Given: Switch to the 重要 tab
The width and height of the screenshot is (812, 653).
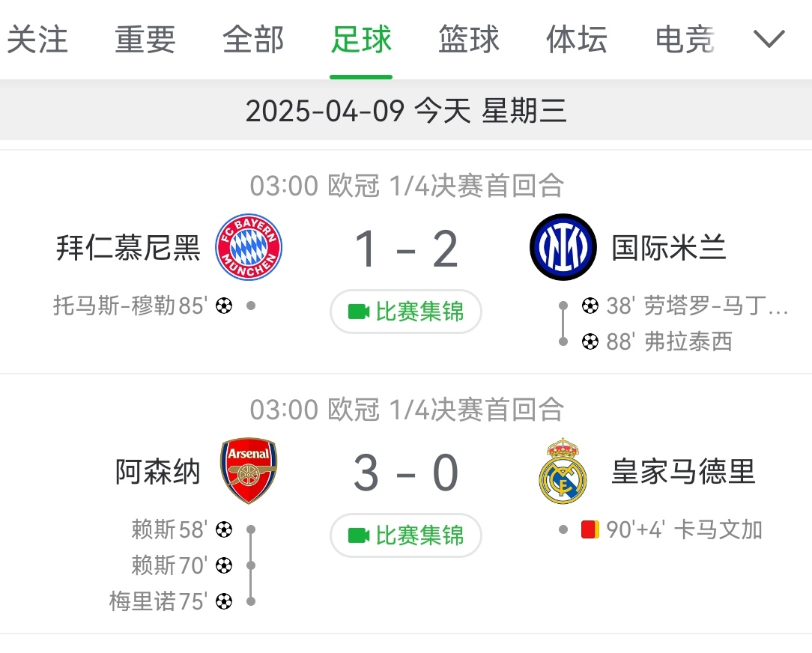Looking at the screenshot, I should coord(145,40).
